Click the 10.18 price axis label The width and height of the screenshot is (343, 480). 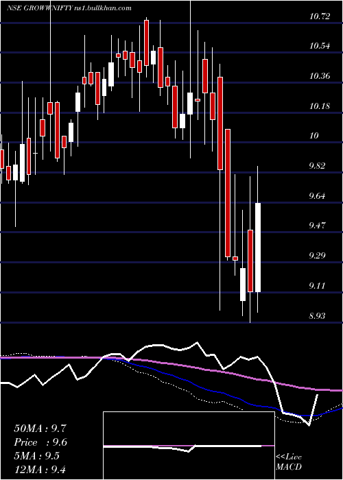click(x=320, y=106)
